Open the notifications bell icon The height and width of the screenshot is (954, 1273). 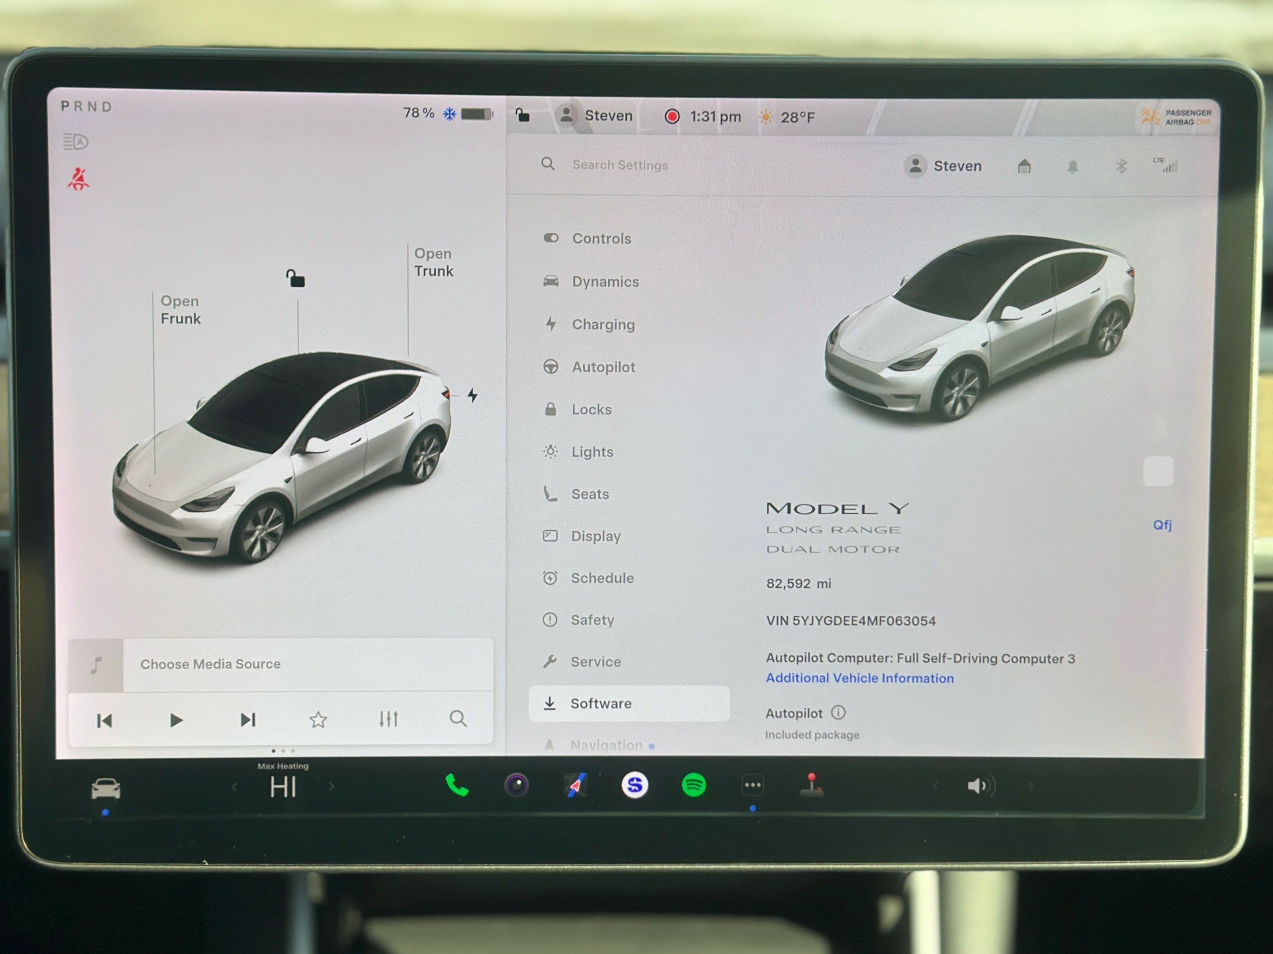[1072, 167]
